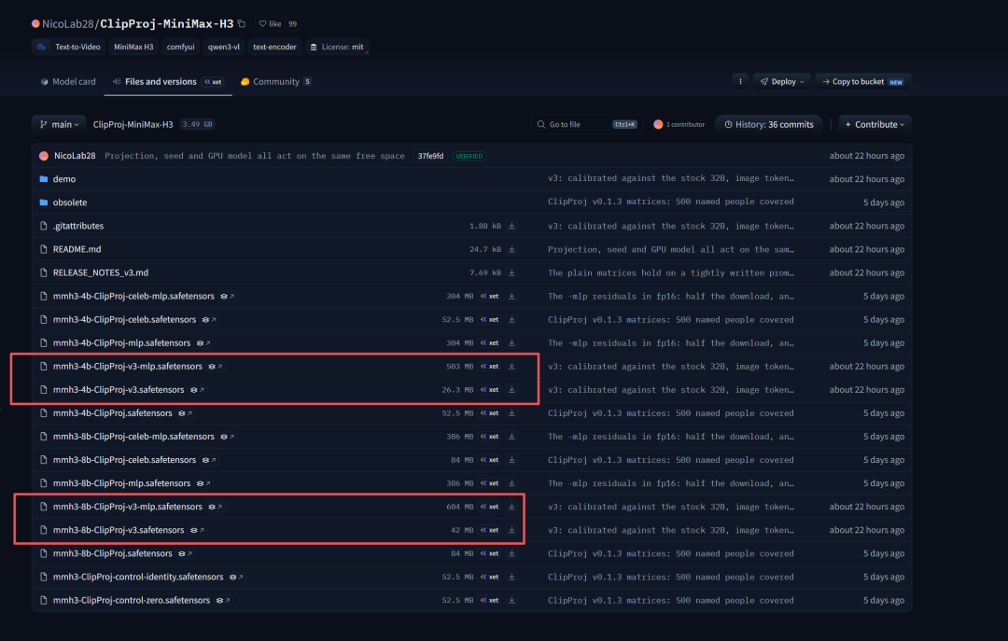1008x641 pixels.
Task: Expand the Deploy dropdown
Action: click(782, 82)
